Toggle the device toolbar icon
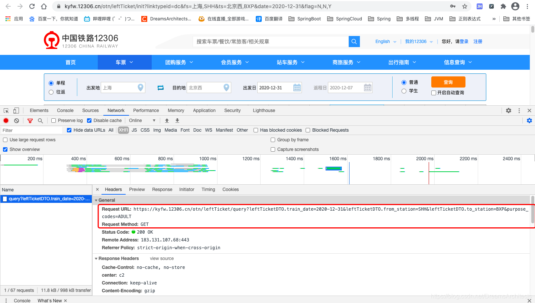 tap(16, 111)
